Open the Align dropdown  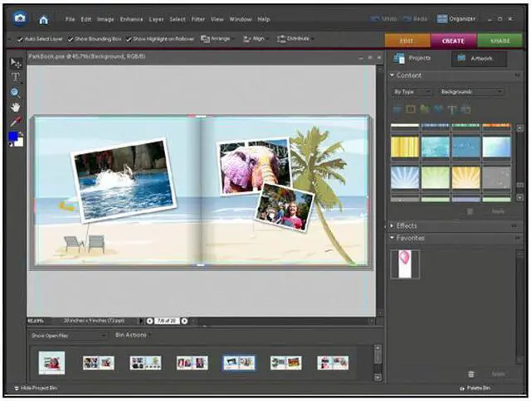(x=255, y=39)
